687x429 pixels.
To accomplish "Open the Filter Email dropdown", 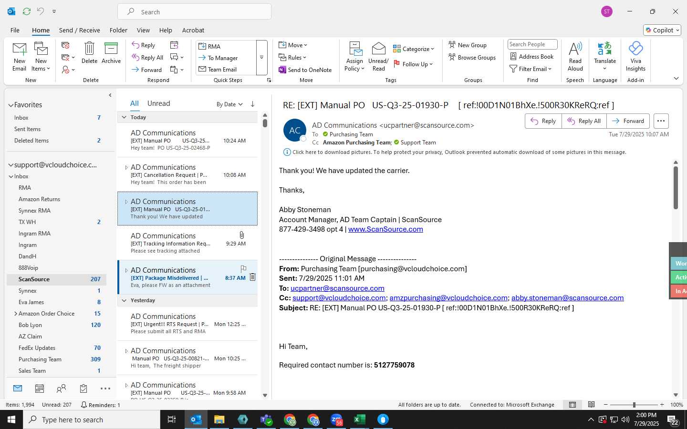I will click(531, 69).
